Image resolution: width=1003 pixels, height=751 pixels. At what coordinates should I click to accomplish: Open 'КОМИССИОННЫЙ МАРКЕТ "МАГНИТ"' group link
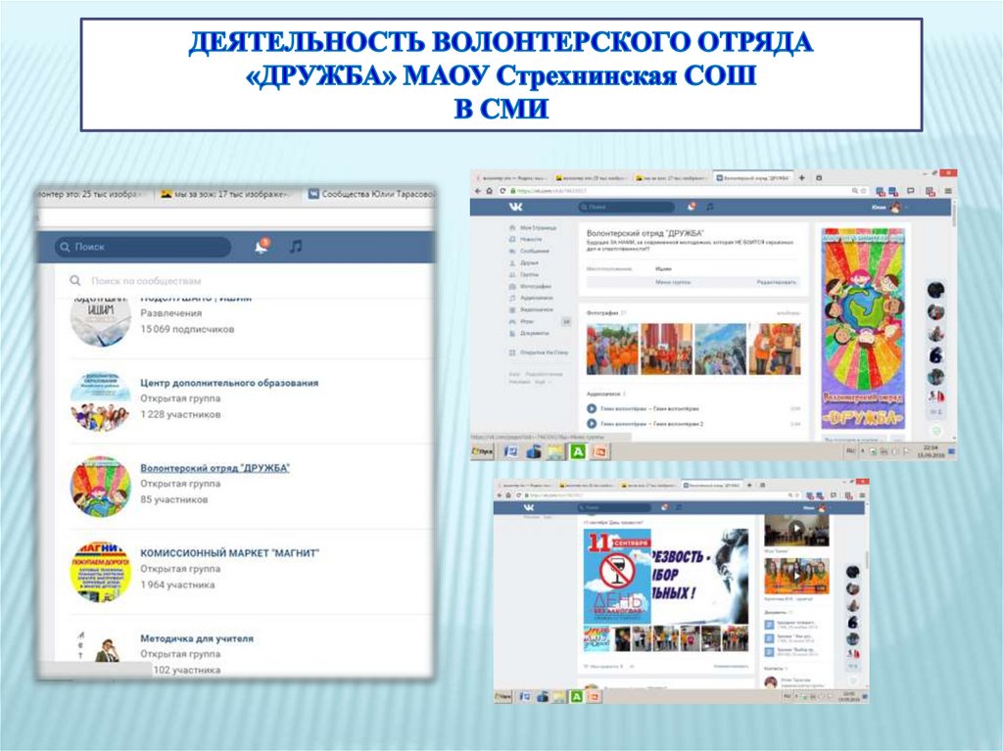[x=229, y=553]
